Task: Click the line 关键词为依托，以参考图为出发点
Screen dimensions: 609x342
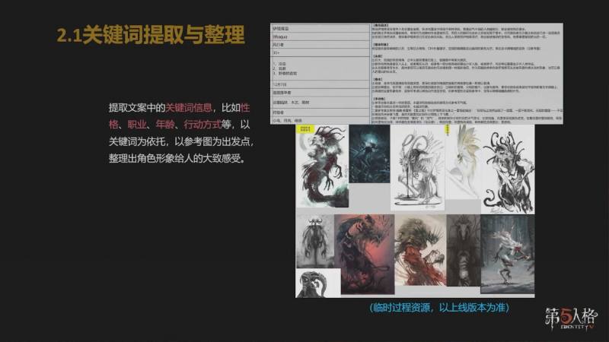Action: [181, 141]
